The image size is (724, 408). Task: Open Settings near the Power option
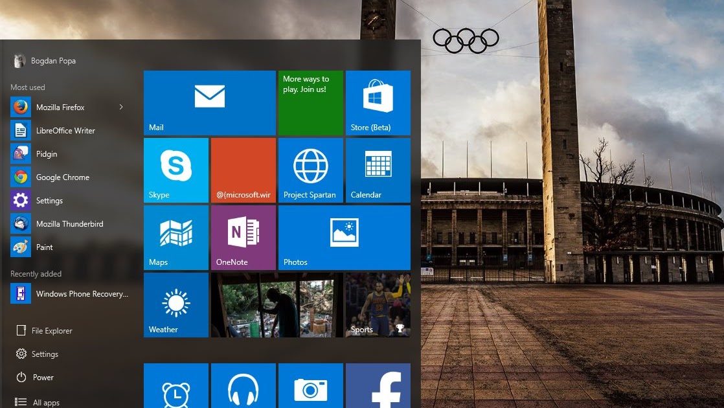click(x=38, y=354)
